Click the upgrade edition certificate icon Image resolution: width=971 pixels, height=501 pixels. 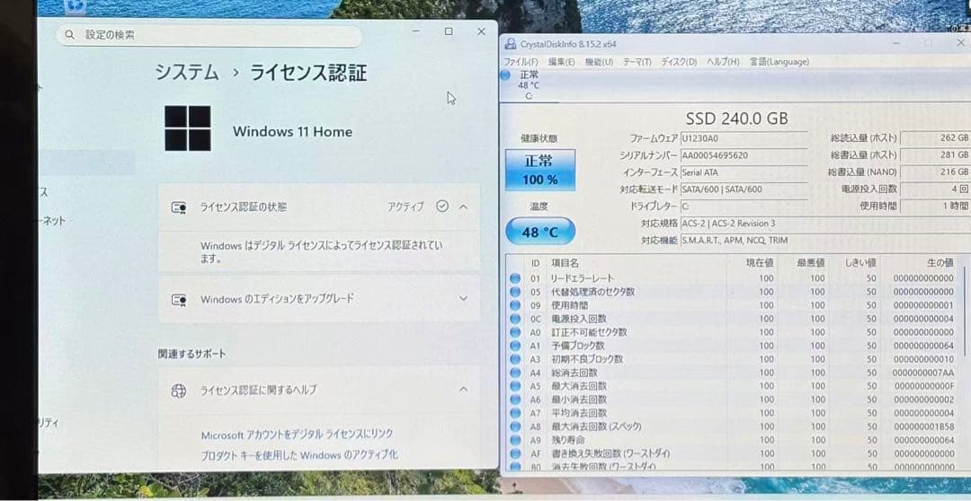[x=179, y=299]
